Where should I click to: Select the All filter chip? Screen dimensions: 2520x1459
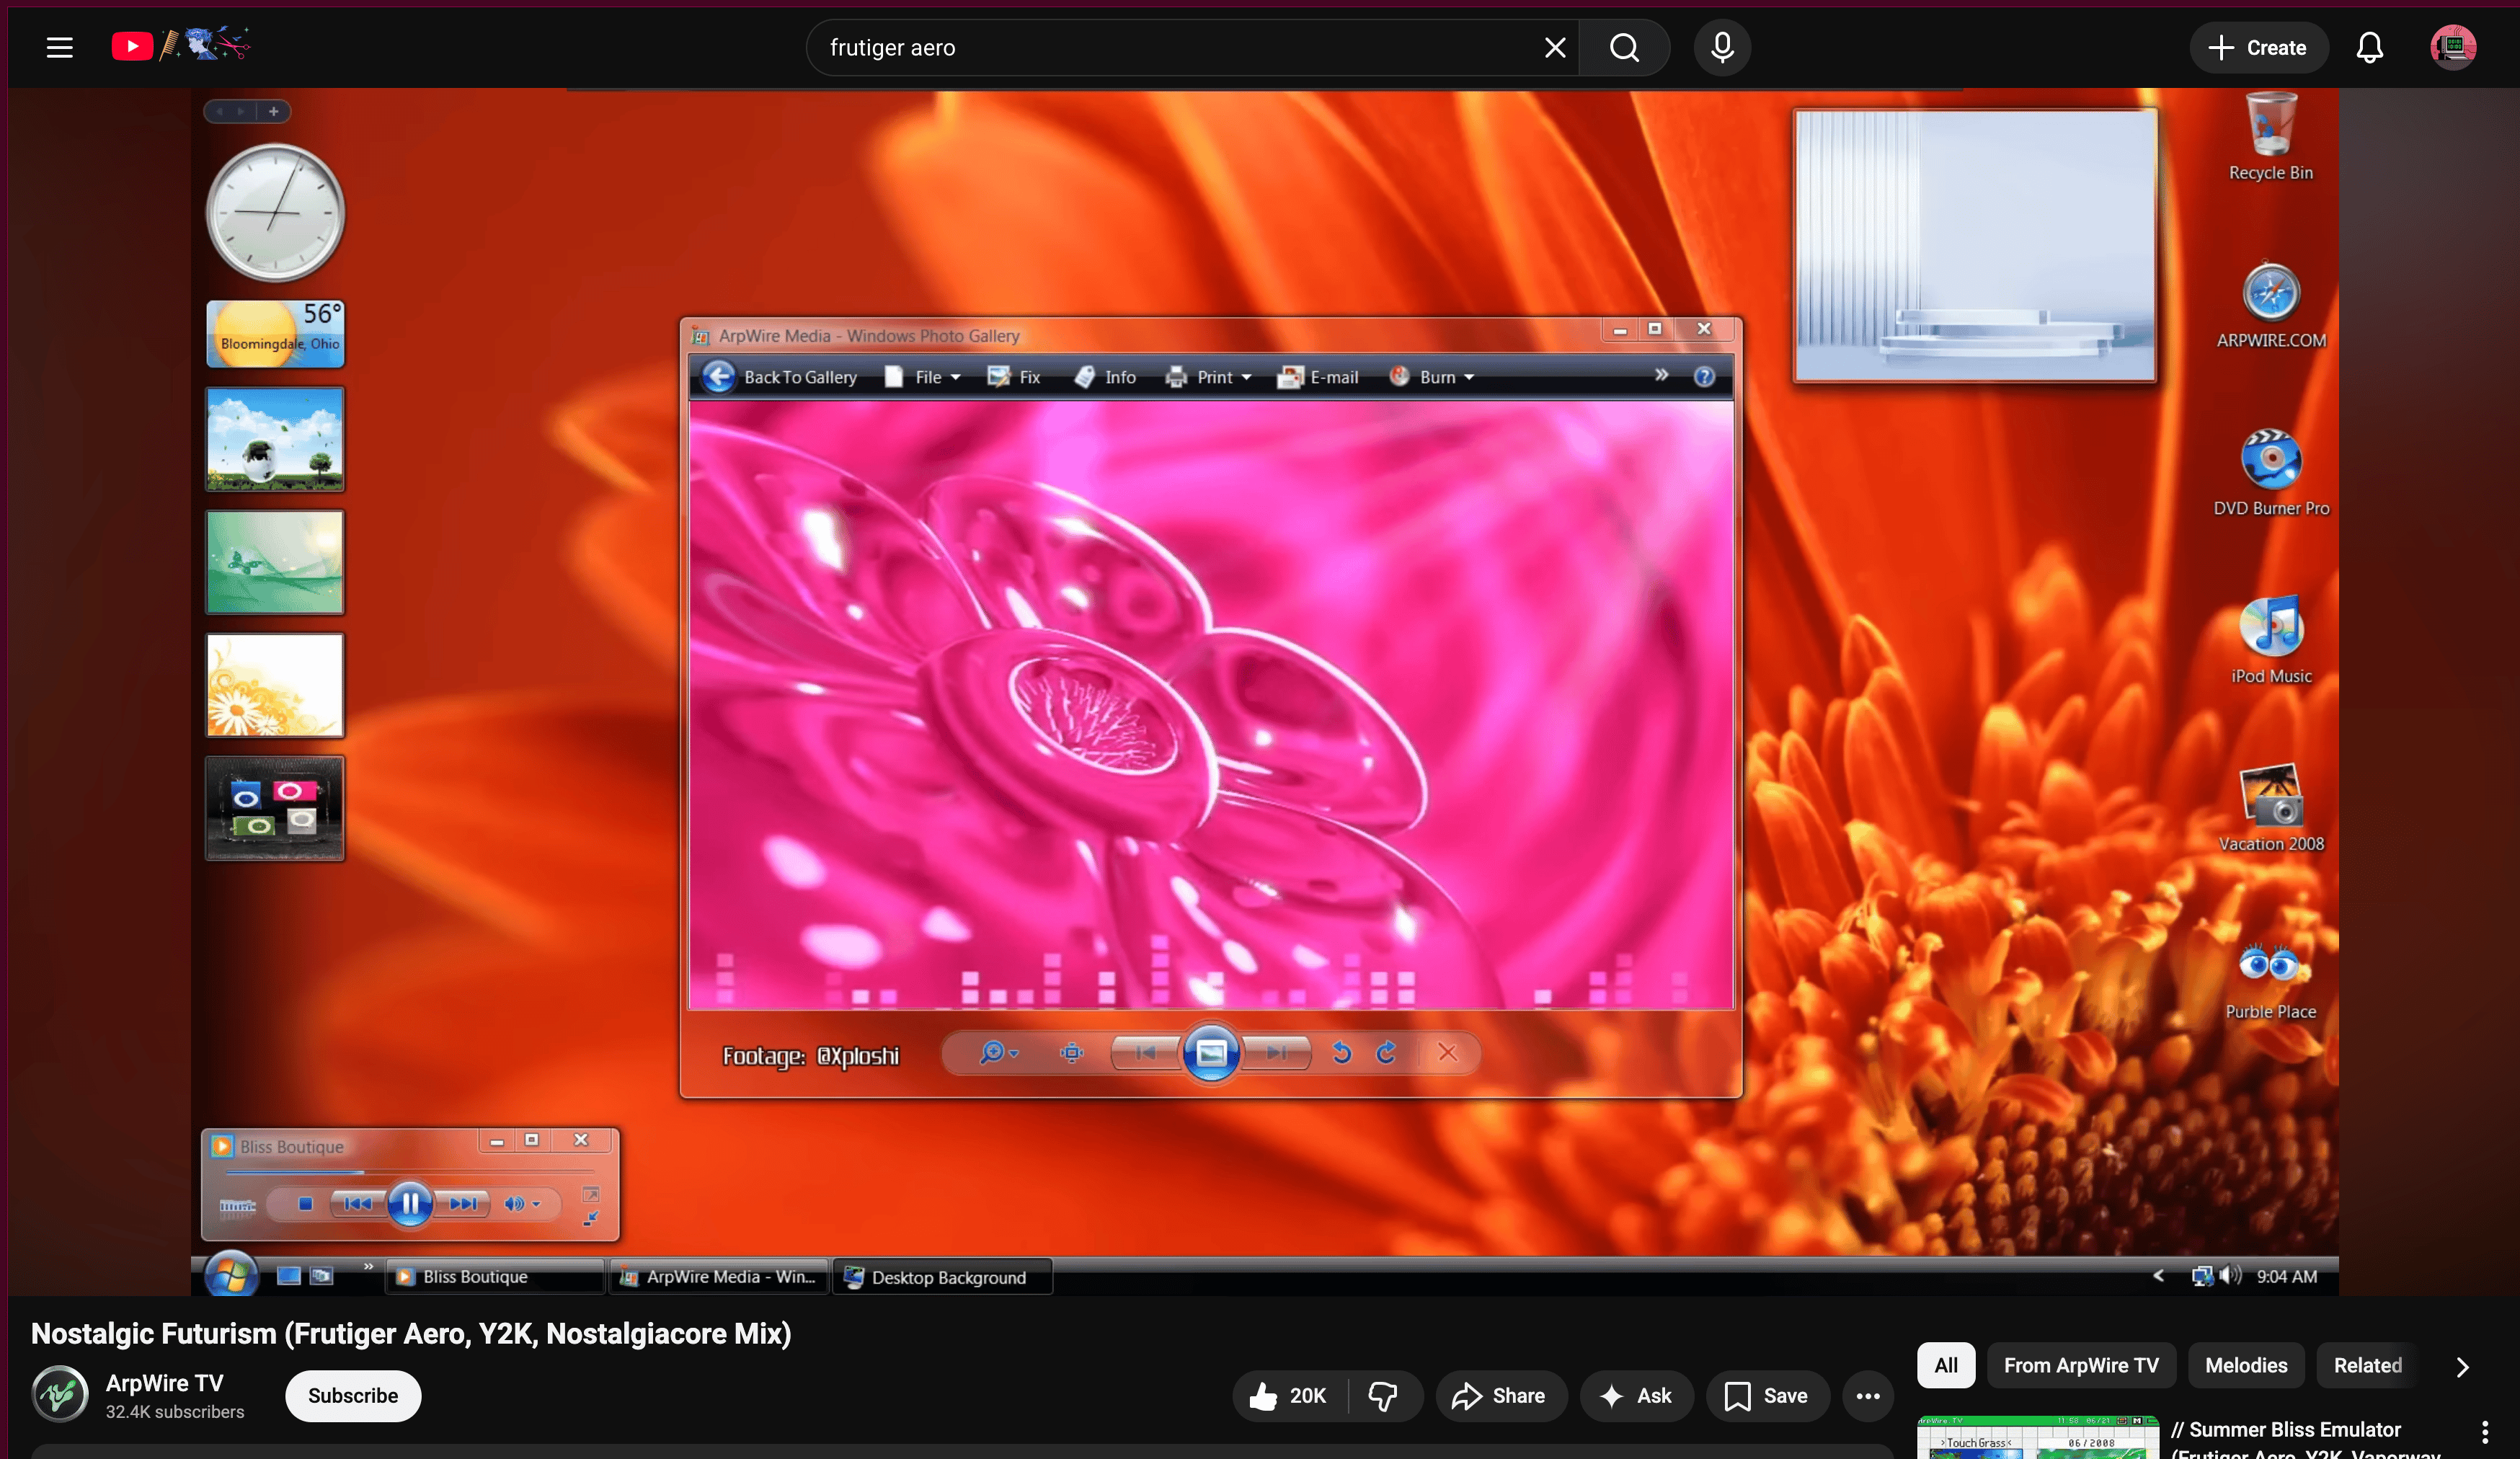point(1945,1365)
